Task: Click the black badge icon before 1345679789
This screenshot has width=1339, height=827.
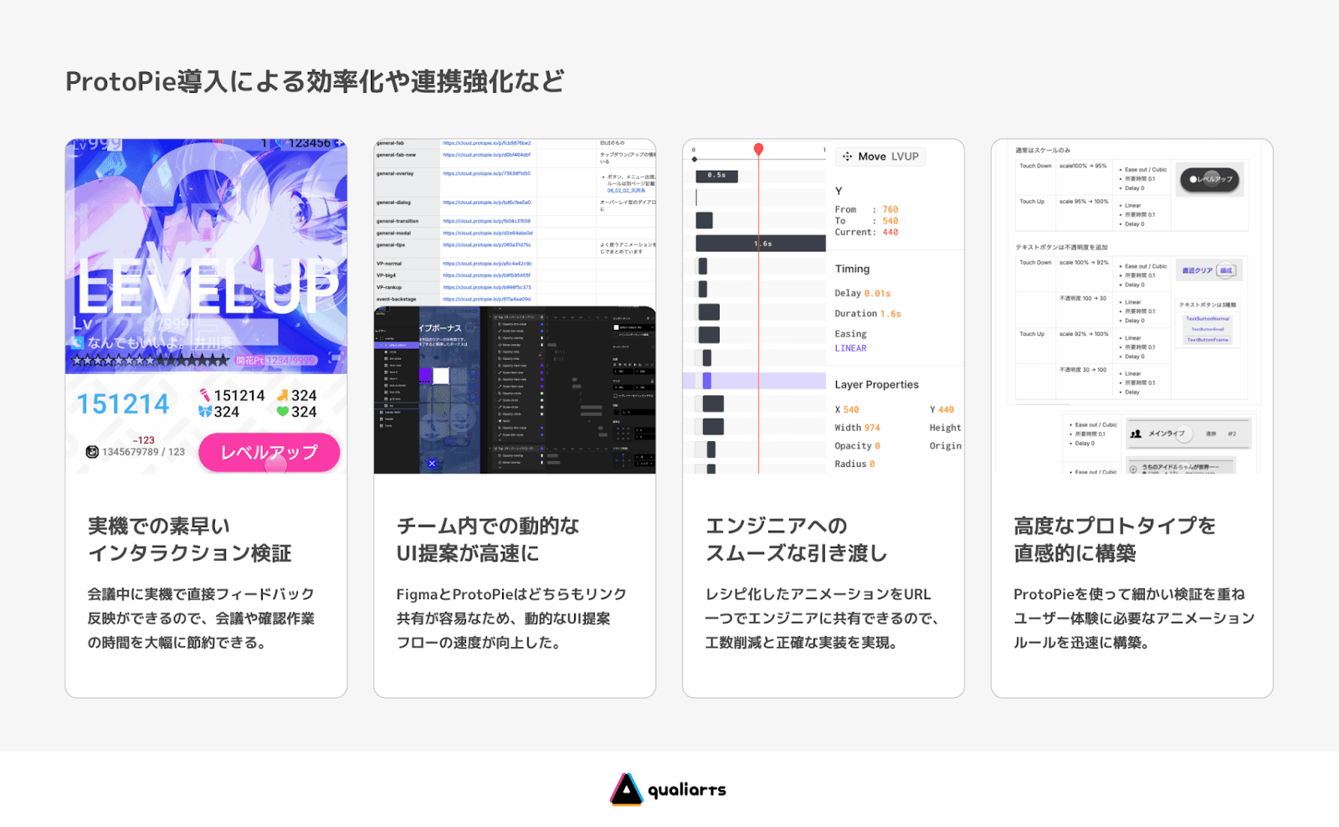Action: 92,452
